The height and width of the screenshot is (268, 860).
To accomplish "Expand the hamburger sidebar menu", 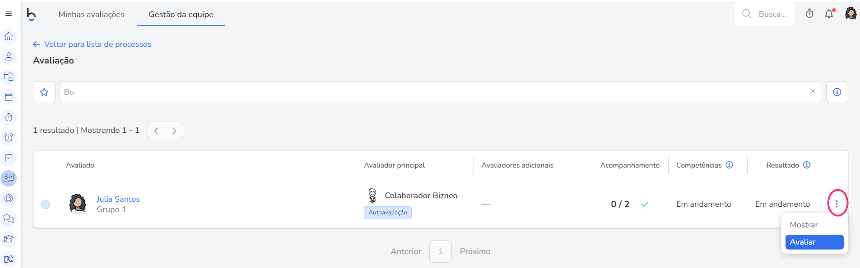I will pos(9,14).
